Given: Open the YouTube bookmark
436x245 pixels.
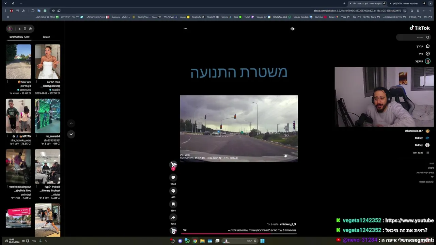Looking at the screenshot, I should (321, 17).
